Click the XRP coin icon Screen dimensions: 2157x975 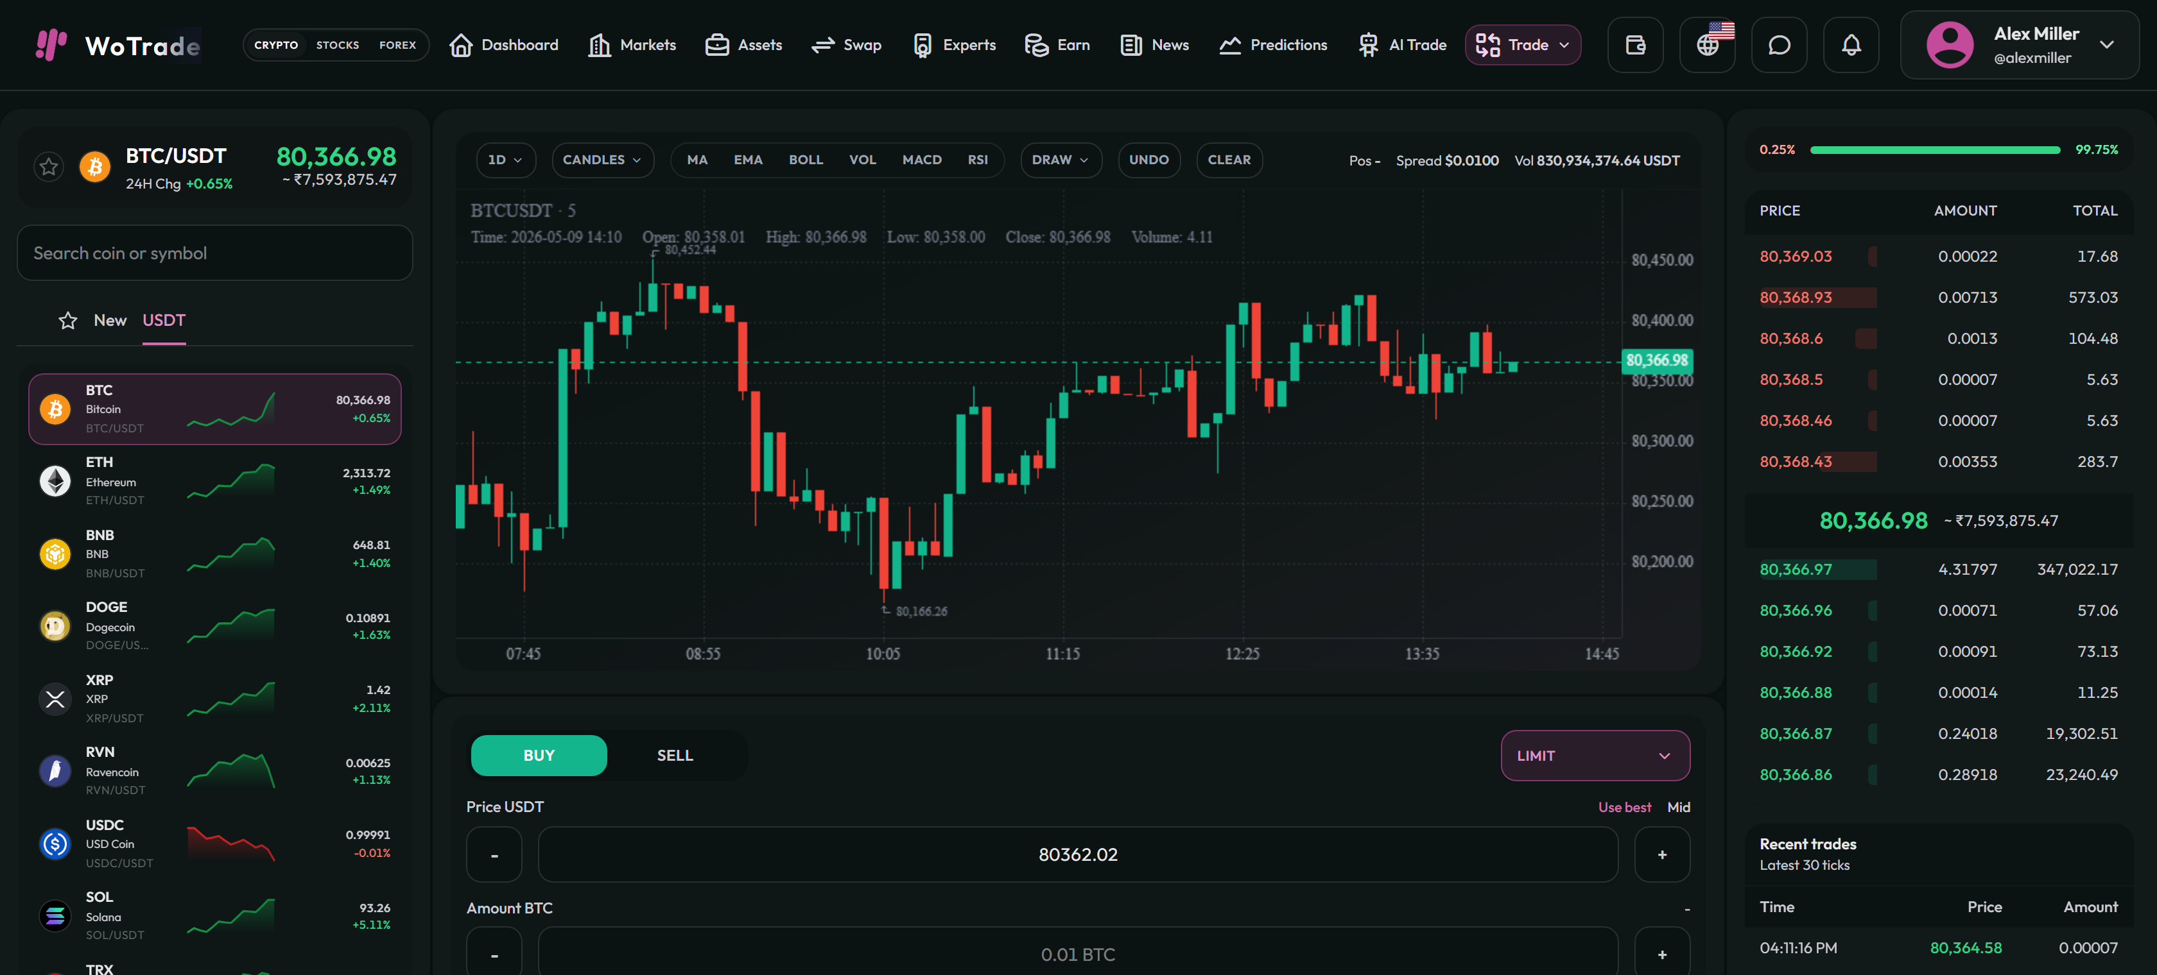pyautogui.click(x=55, y=699)
